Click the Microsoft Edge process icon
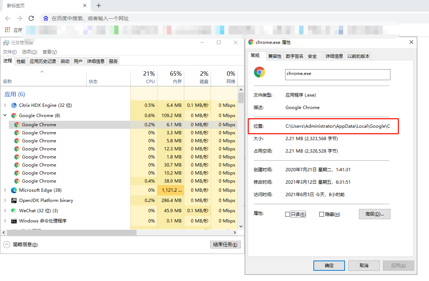The height and width of the screenshot is (281, 429). pyautogui.click(x=14, y=190)
